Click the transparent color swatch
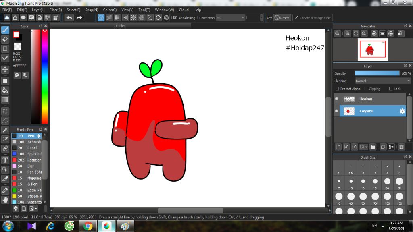The height and width of the screenshot is (232, 413). [x=17, y=46]
